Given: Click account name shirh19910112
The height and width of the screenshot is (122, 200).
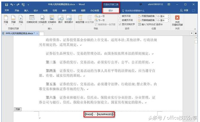Looking at the screenshot, I should pyautogui.click(x=155, y=5).
